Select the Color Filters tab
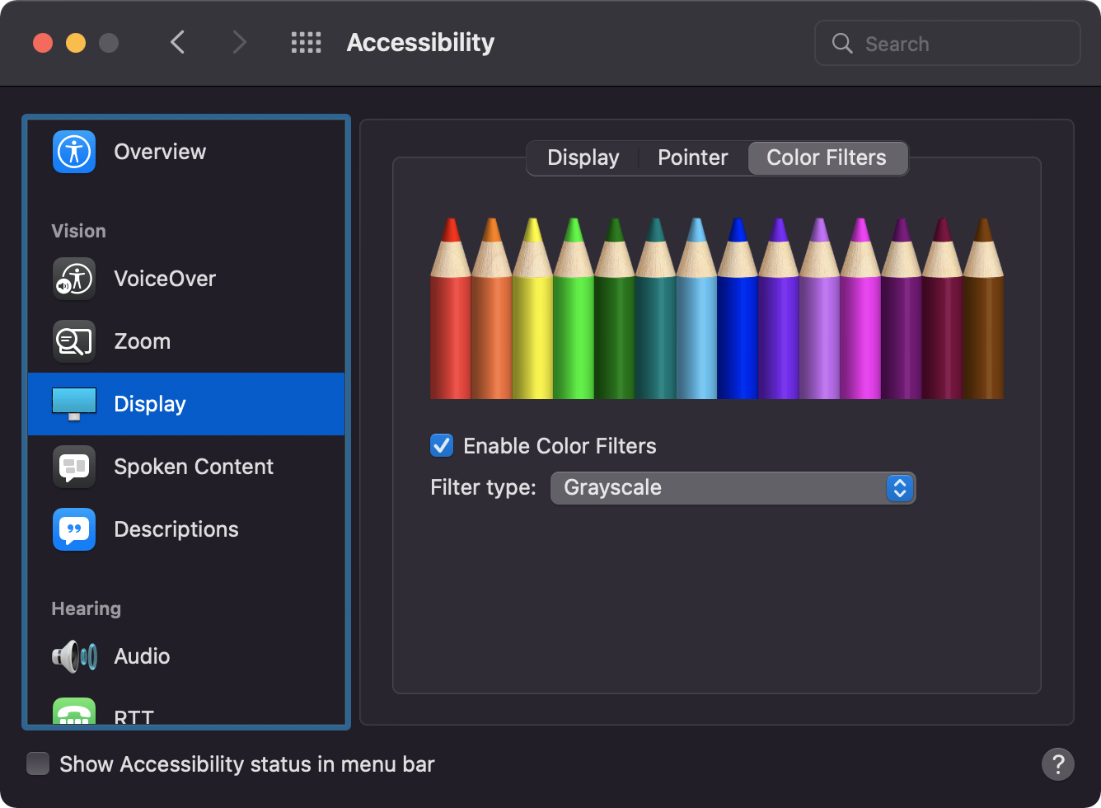The image size is (1101, 808). [x=827, y=158]
